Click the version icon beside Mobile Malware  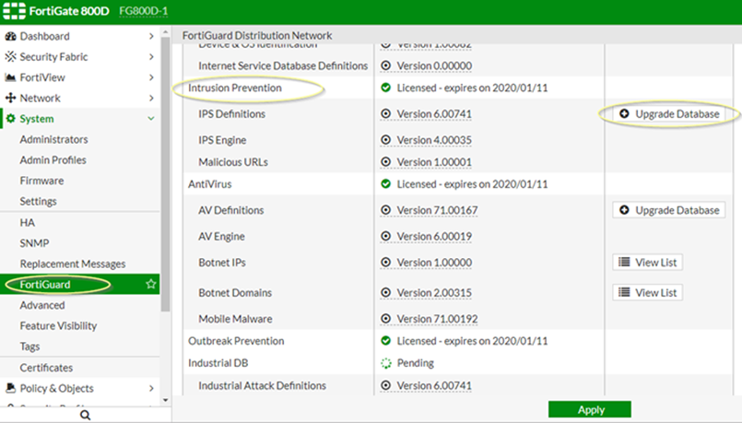coord(386,319)
